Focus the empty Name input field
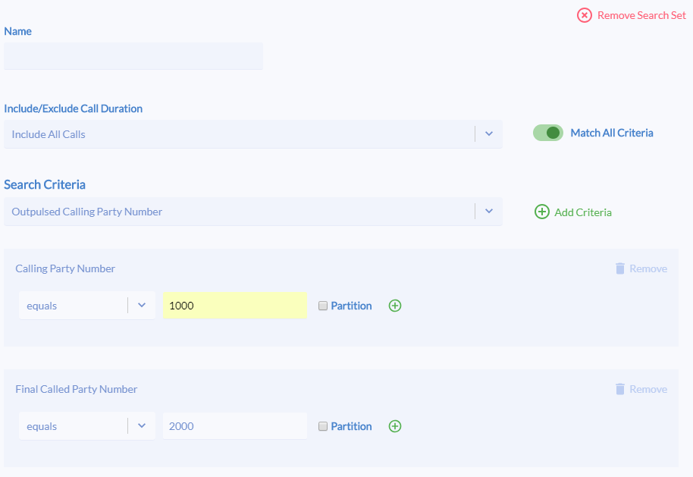Viewport: 693px width, 477px height. (133, 55)
